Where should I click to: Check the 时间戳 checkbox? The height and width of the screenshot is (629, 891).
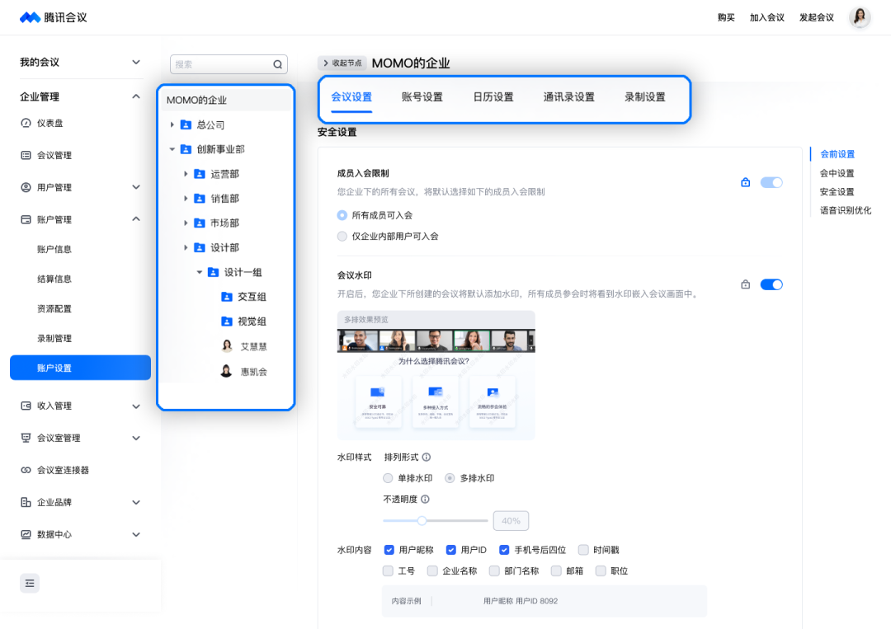(583, 550)
